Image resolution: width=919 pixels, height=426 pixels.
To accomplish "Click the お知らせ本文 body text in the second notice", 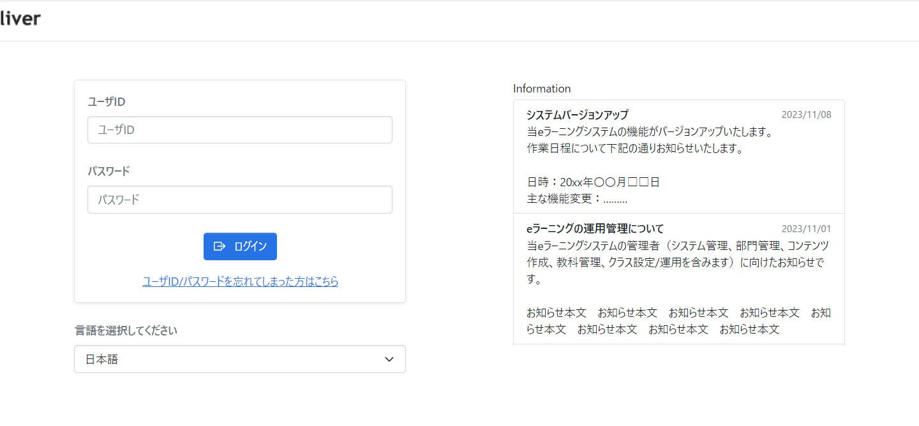I will tap(678, 321).
